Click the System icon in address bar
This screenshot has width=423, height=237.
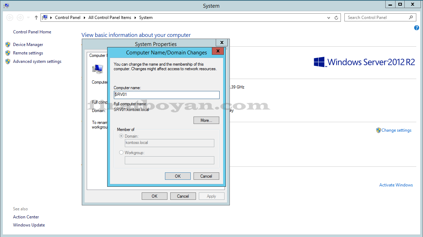coord(45,18)
